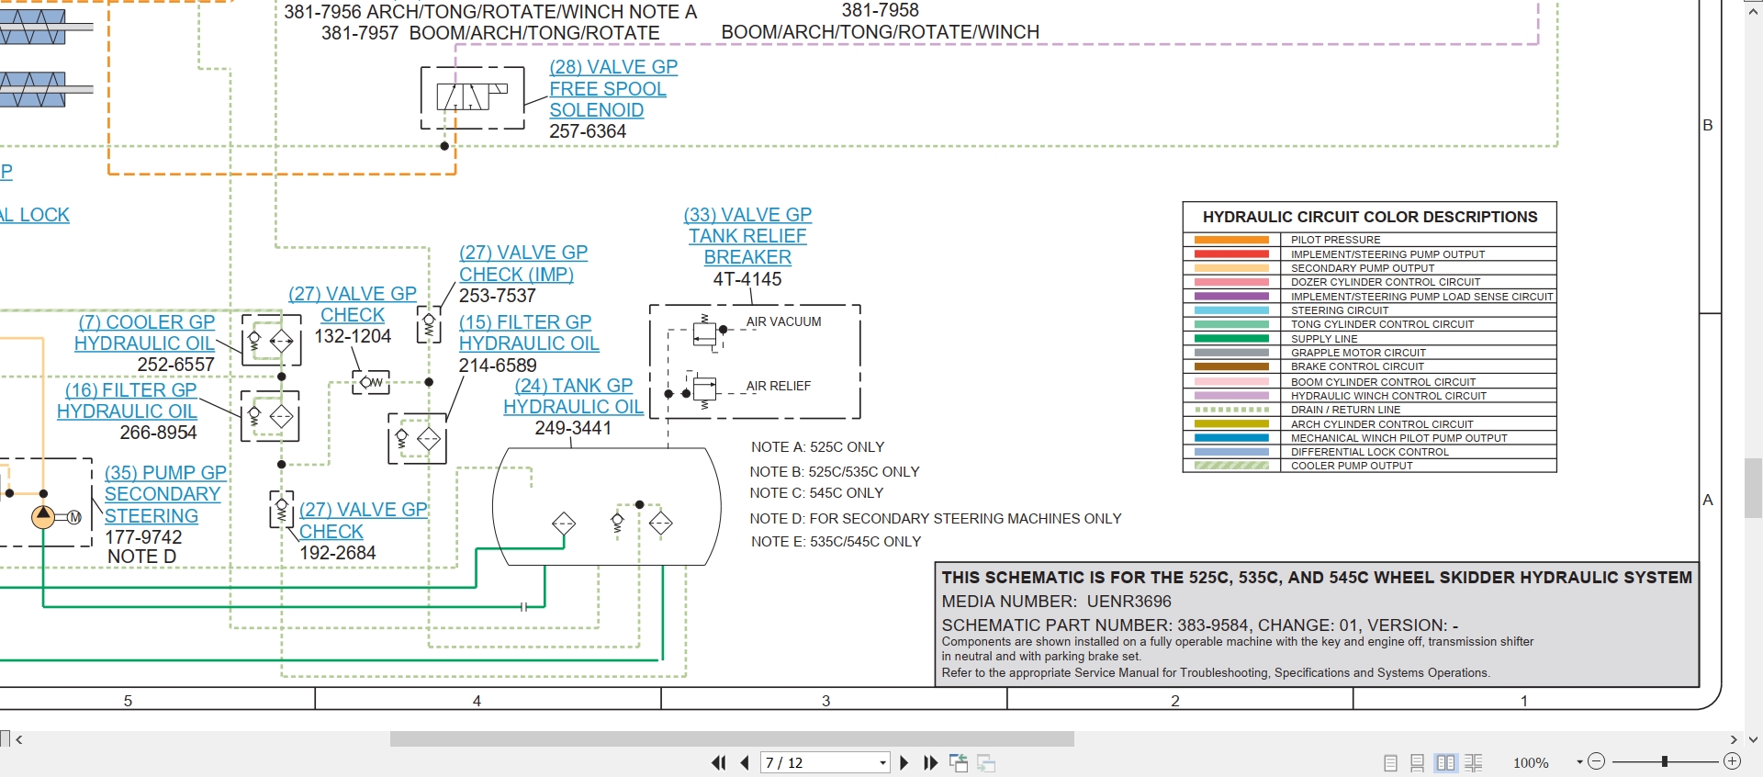The height and width of the screenshot is (777, 1763).
Task: Open (35) PUMP GP link
Action: (x=165, y=473)
